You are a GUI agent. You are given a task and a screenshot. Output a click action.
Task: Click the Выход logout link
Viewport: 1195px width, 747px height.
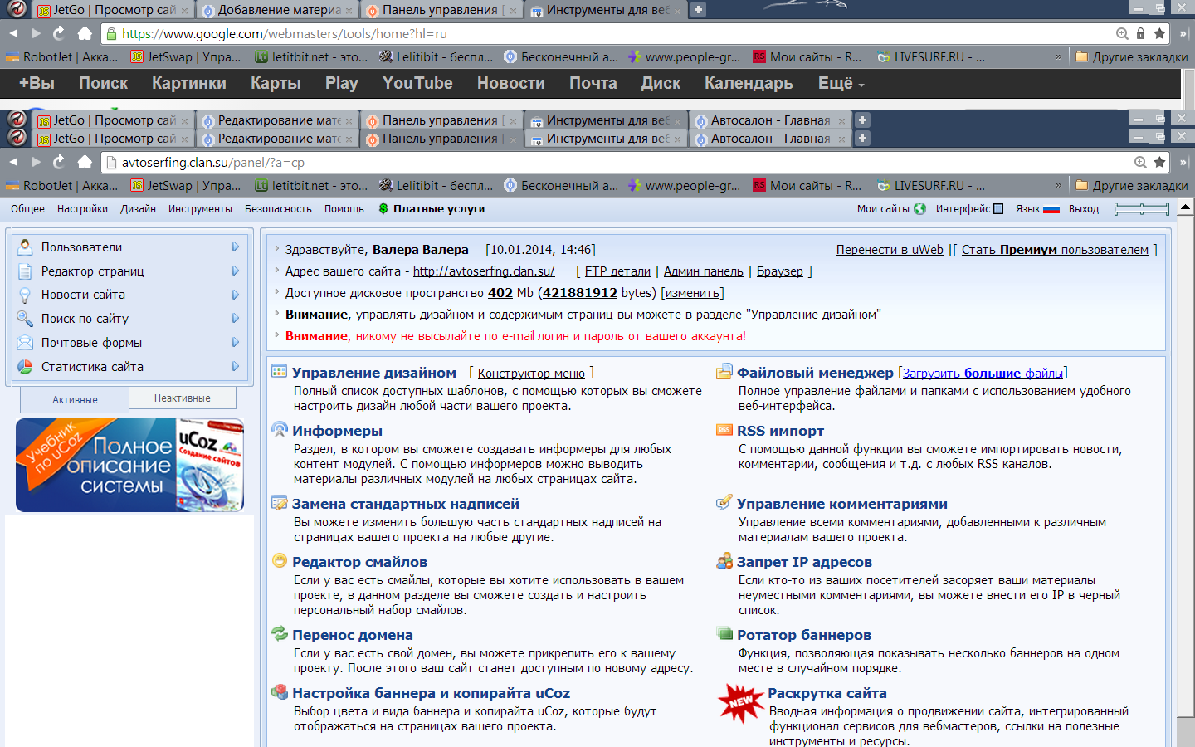point(1083,208)
